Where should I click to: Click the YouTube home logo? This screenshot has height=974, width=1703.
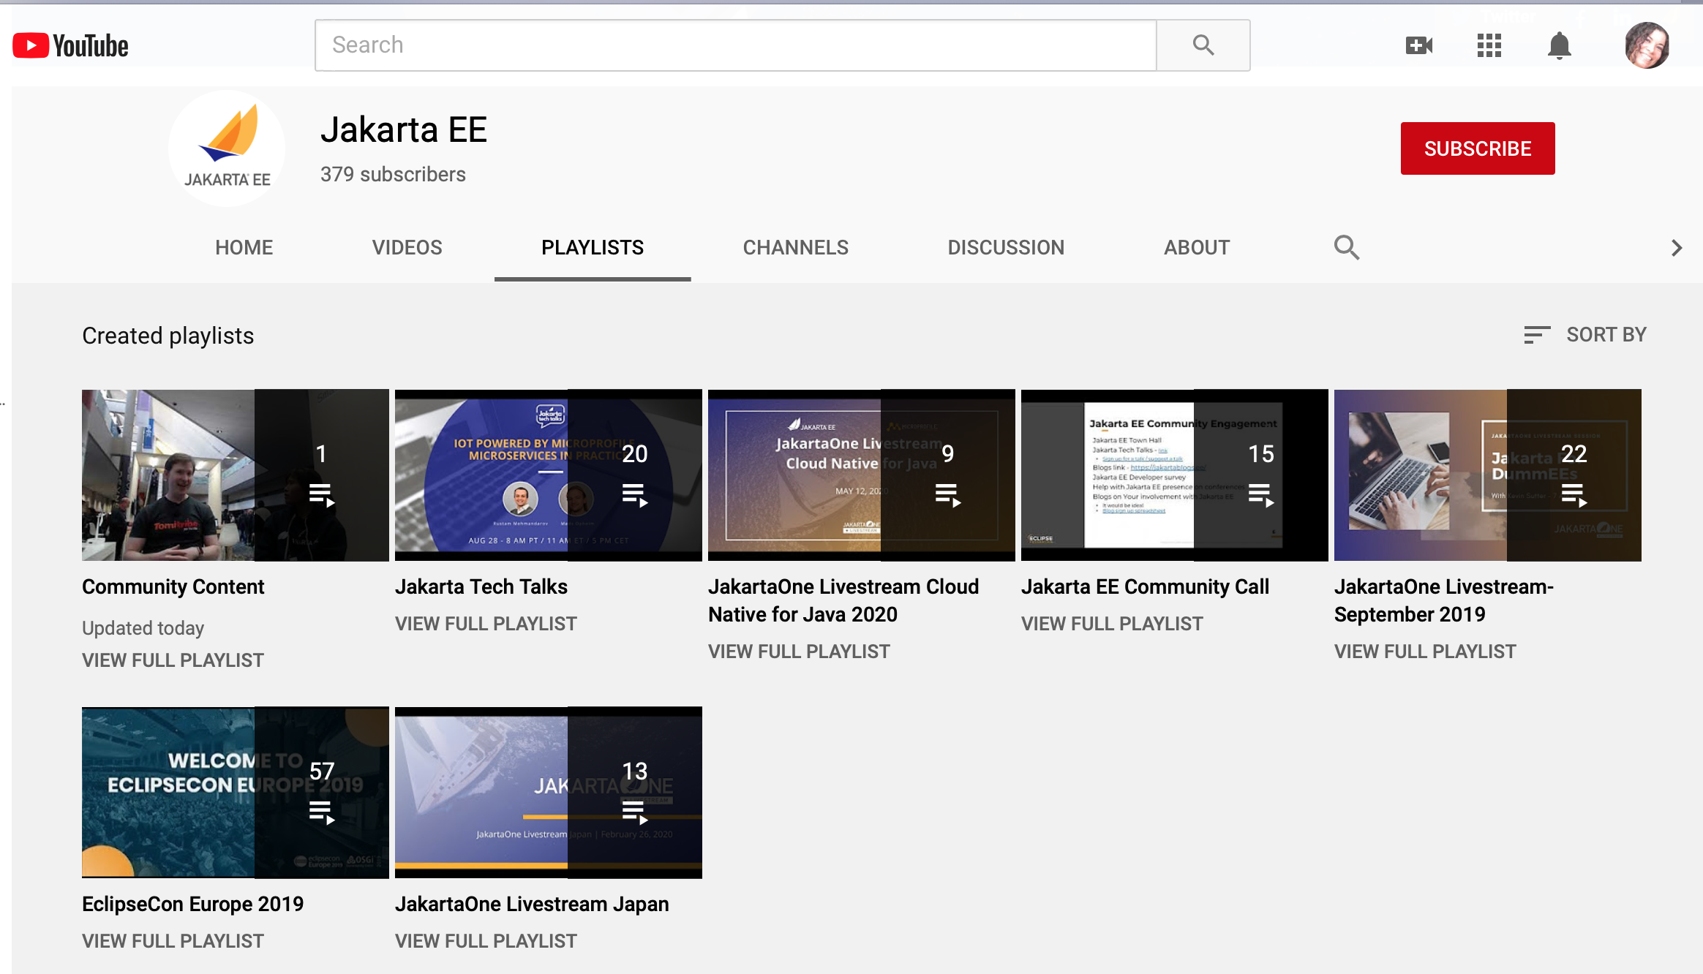[x=71, y=45]
